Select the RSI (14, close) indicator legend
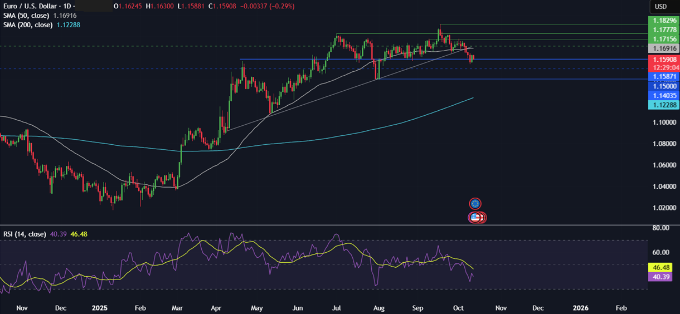Image resolution: width=680 pixels, height=314 pixels. [x=25, y=234]
